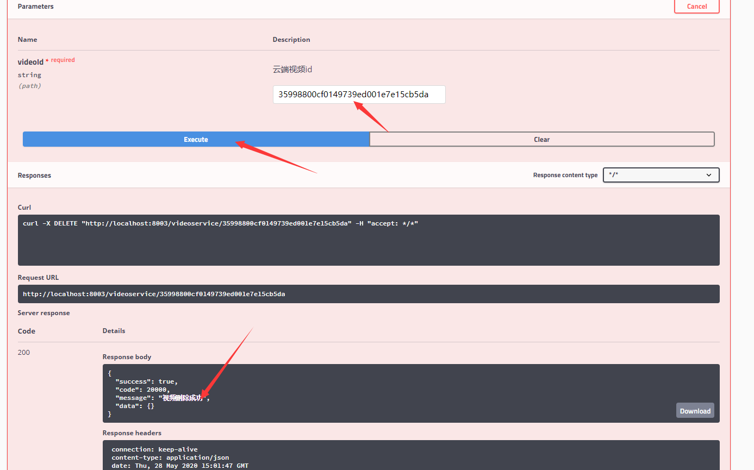Viewport: 754px width, 470px height.
Task: Click the Request URL value text
Action: (x=154, y=294)
